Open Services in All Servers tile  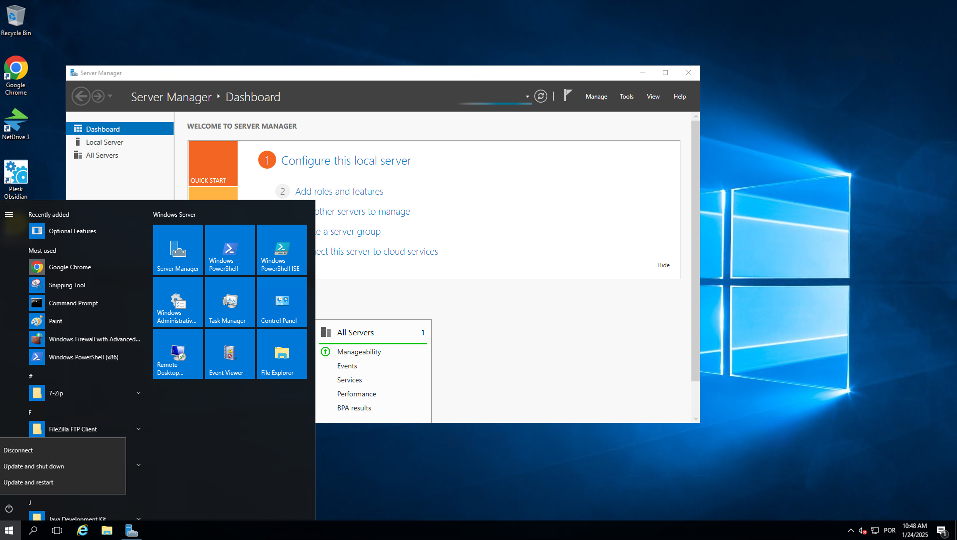tap(349, 380)
